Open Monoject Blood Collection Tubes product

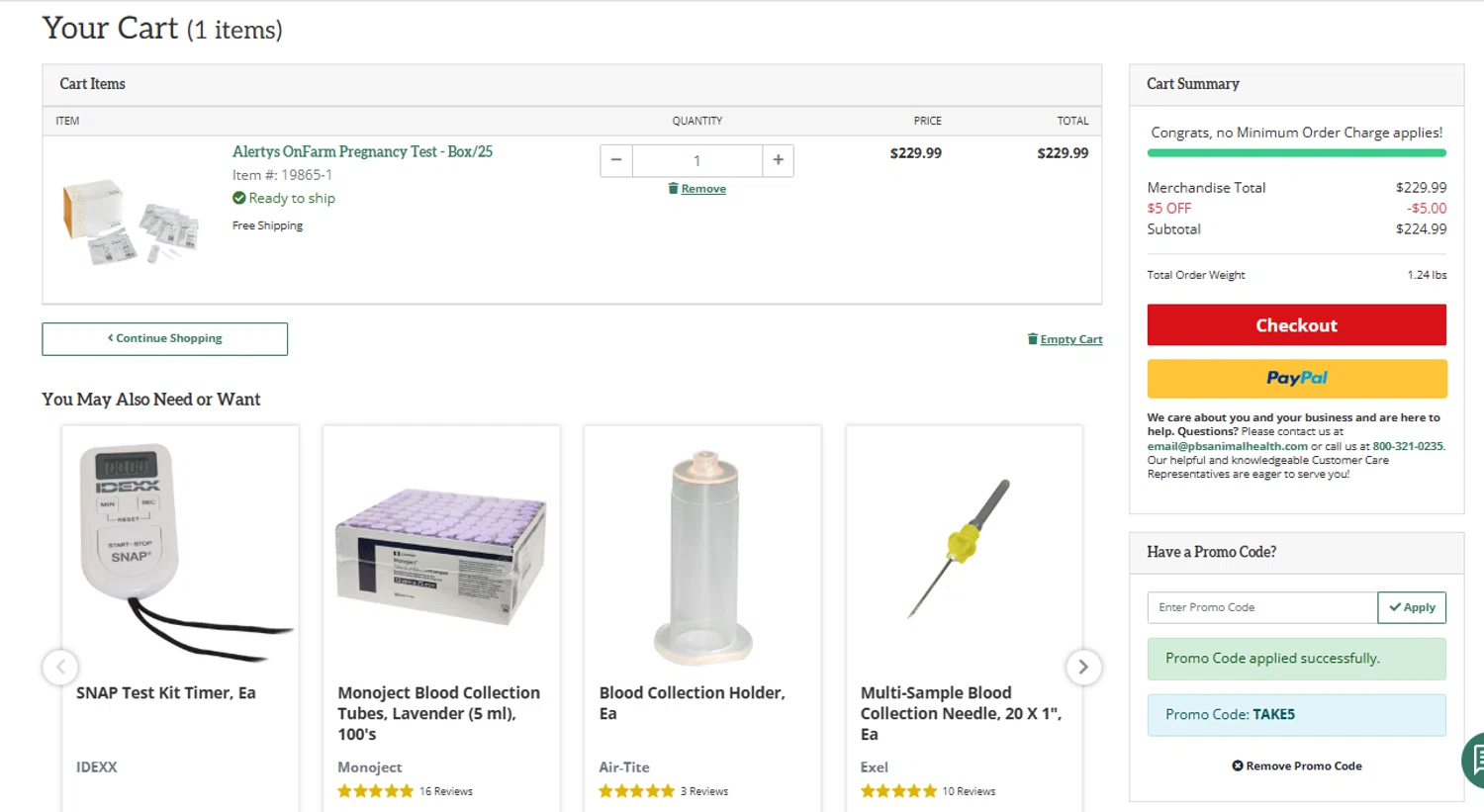point(439,712)
